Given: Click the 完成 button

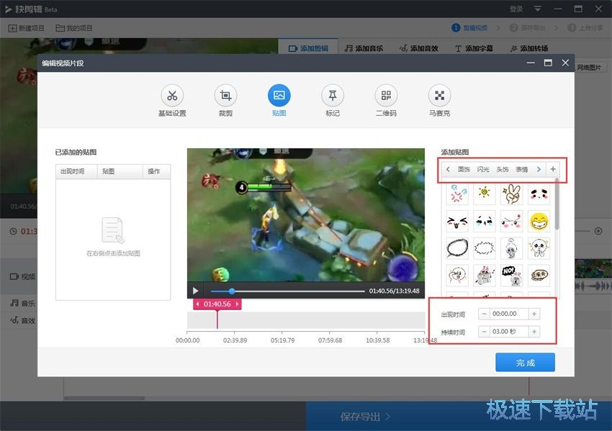Looking at the screenshot, I should (x=526, y=363).
